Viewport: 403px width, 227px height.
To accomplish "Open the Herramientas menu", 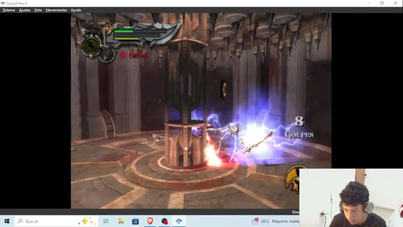I will (x=56, y=10).
